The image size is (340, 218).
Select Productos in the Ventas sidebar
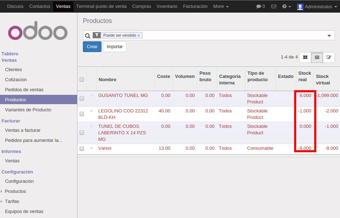click(39, 100)
